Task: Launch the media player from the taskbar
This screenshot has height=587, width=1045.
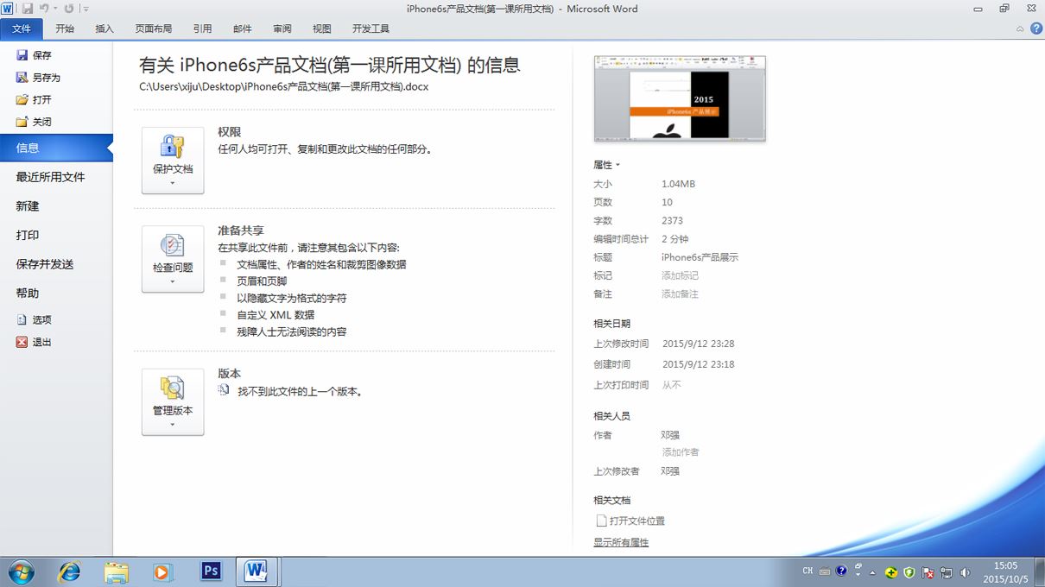Action: [162, 571]
